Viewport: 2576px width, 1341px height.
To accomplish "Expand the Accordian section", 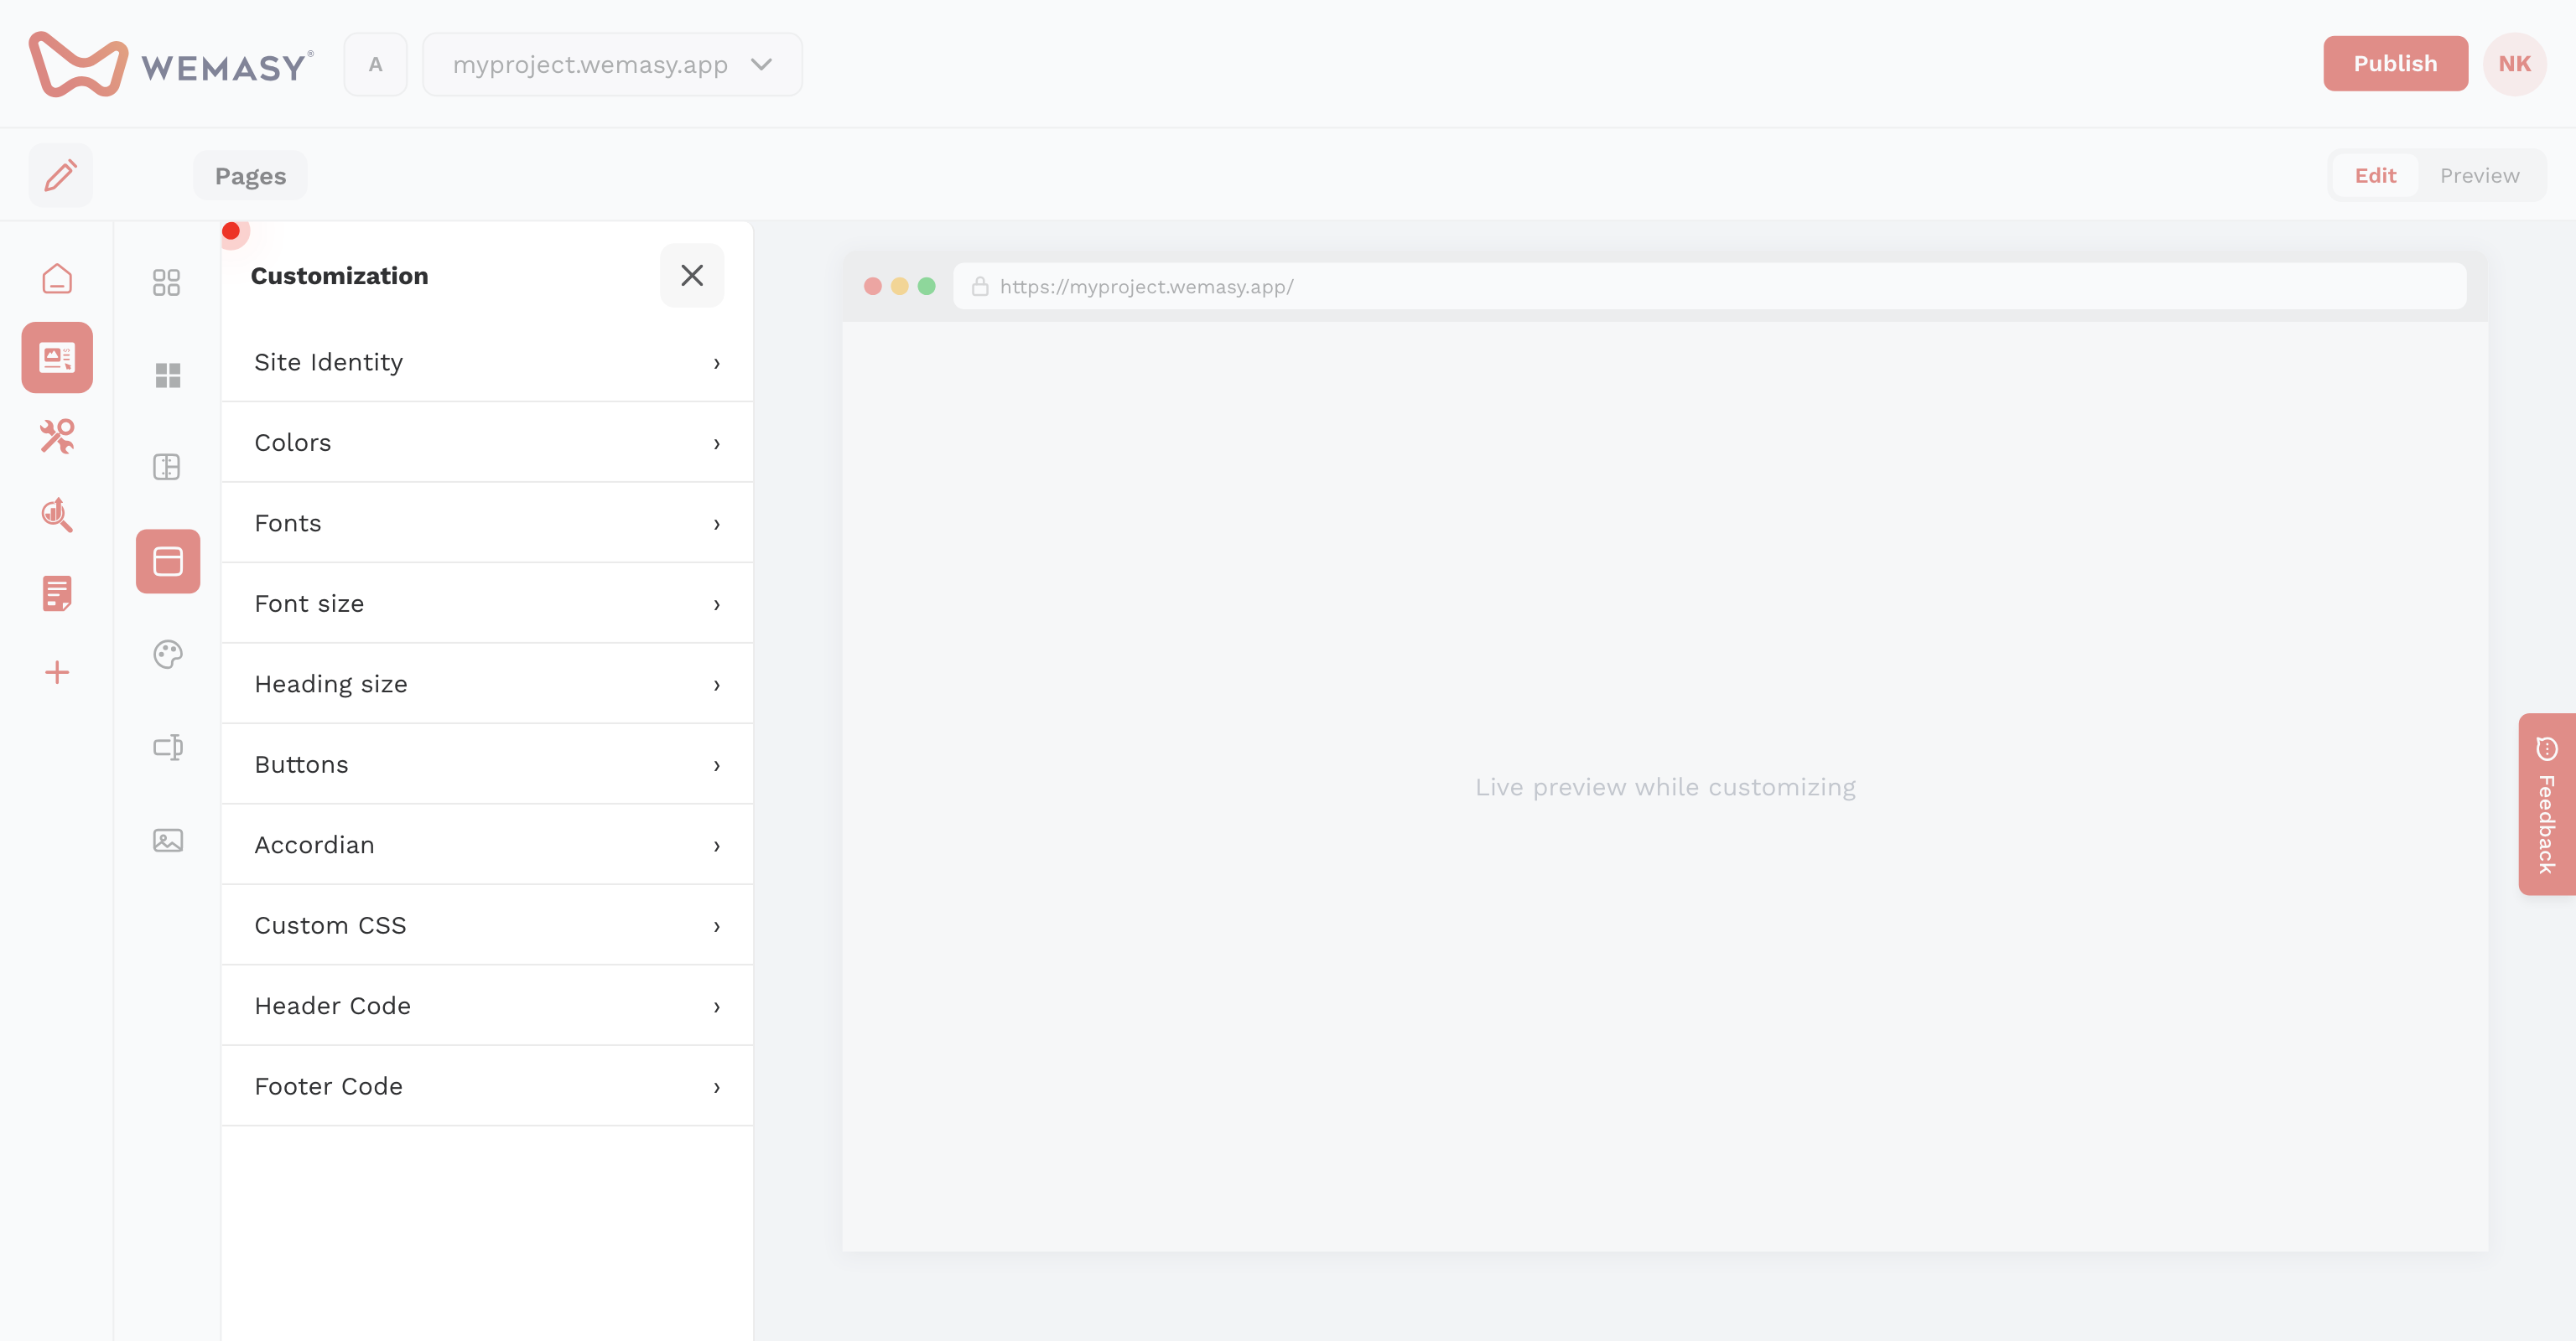I will [487, 844].
